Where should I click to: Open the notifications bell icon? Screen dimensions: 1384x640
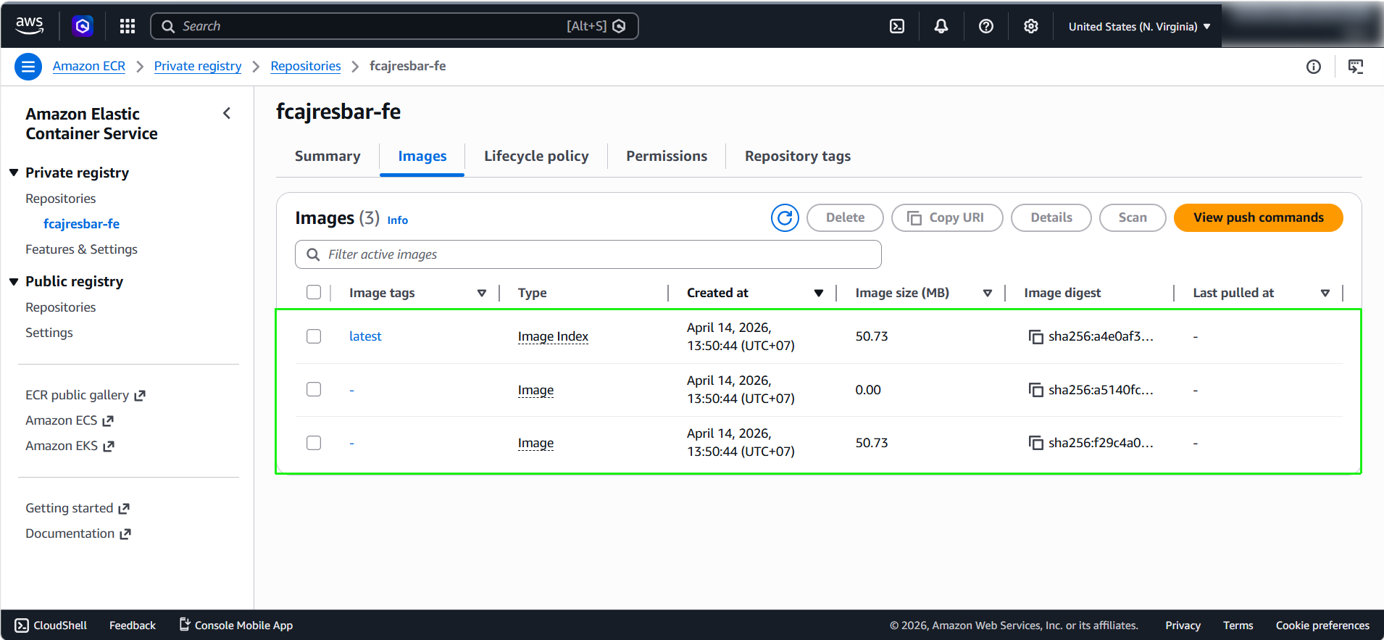[941, 26]
